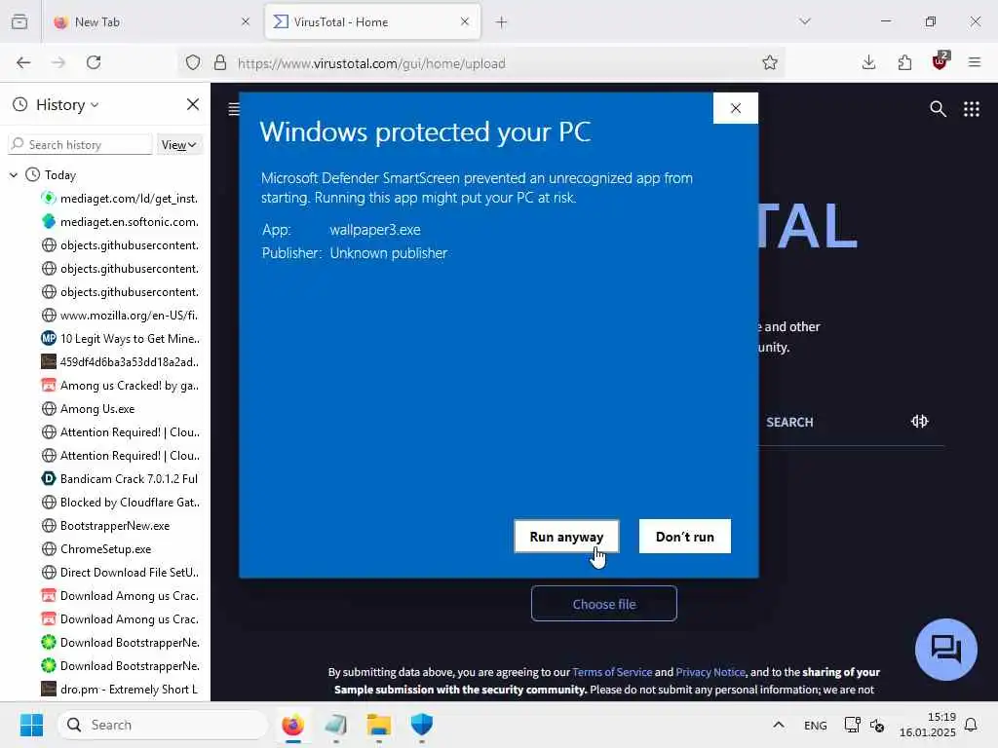Open the View dropdown in history sidebar
Viewport: 998px width, 748px height.
(178, 145)
